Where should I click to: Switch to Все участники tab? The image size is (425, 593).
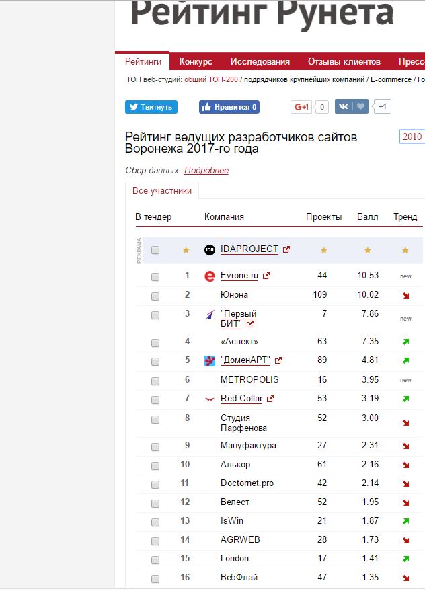pyautogui.click(x=162, y=191)
